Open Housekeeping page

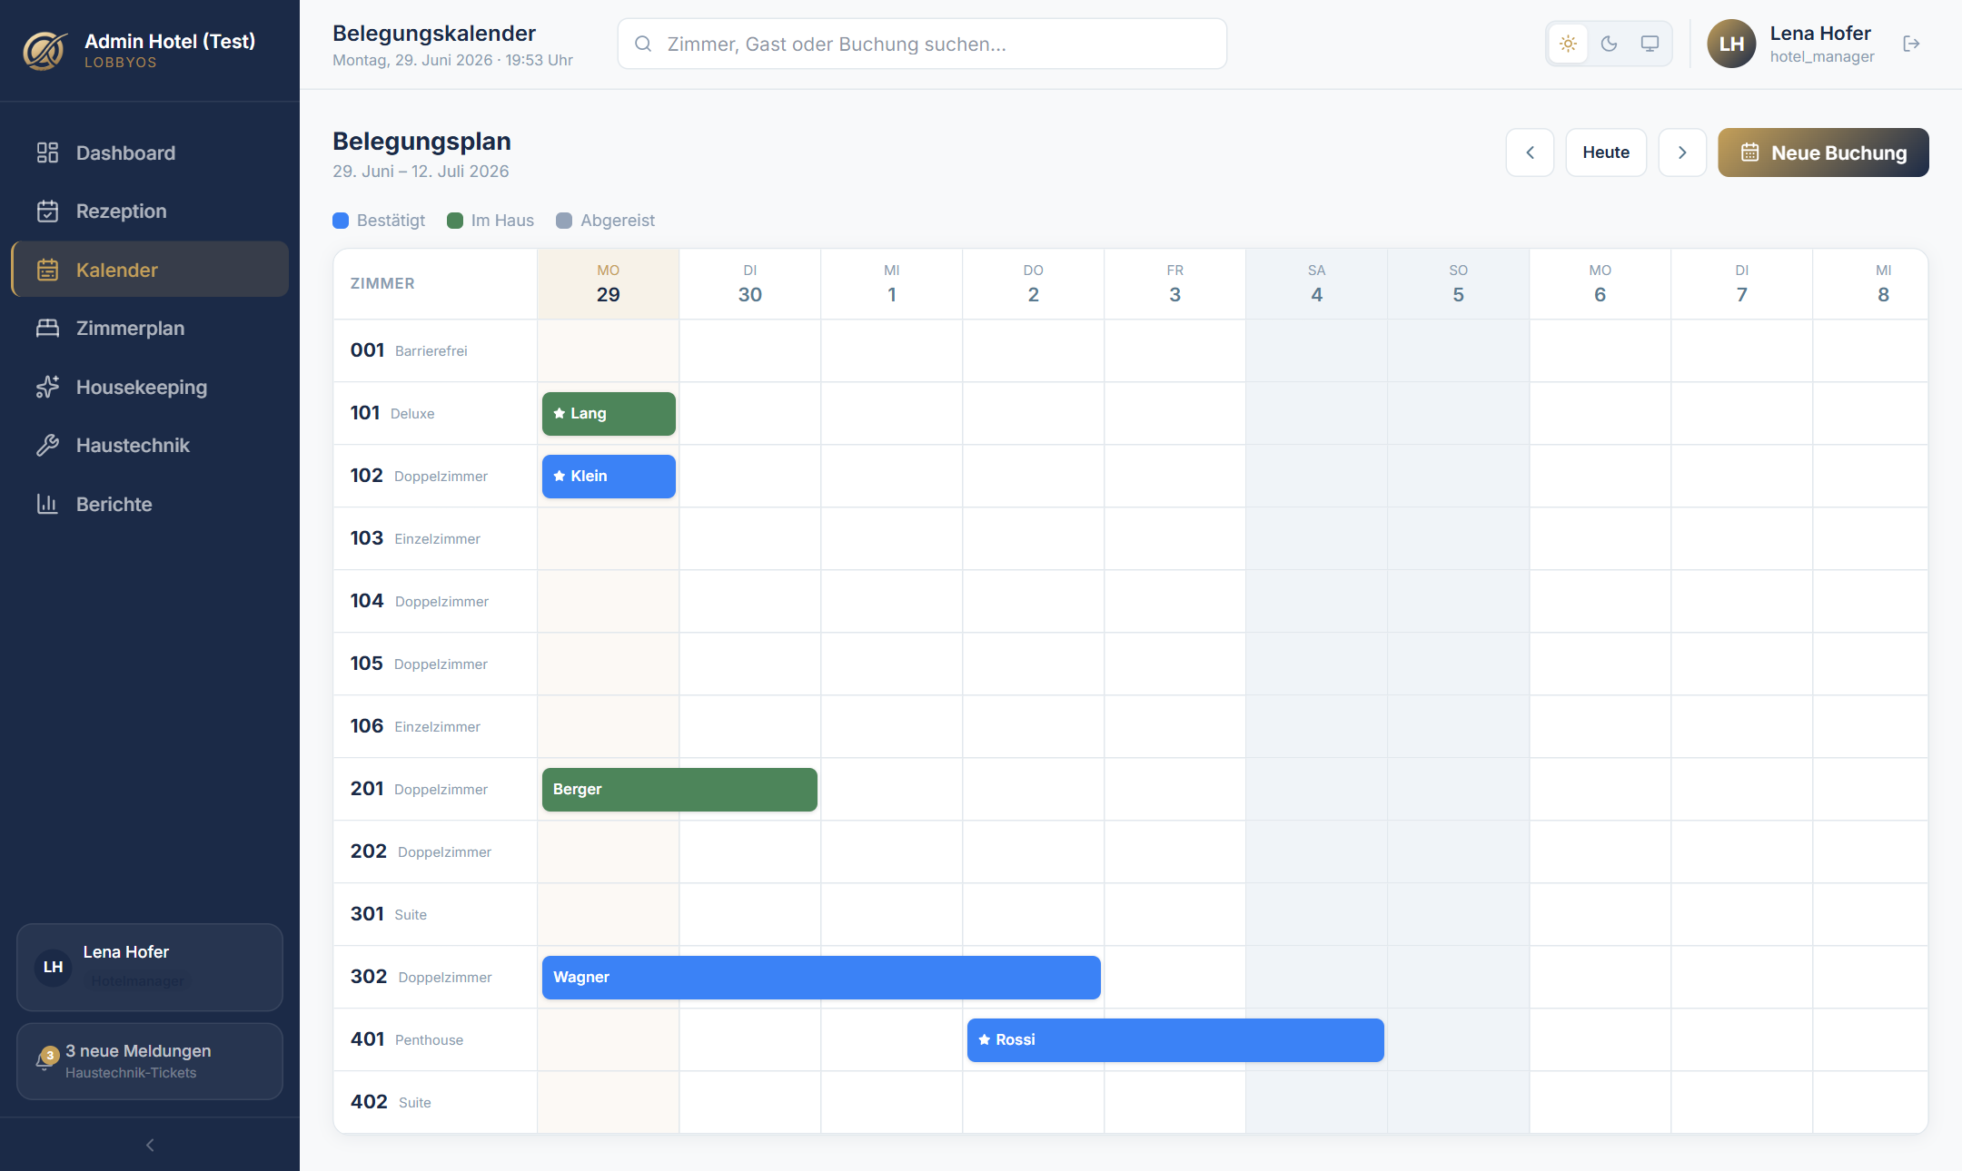click(150, 388)
